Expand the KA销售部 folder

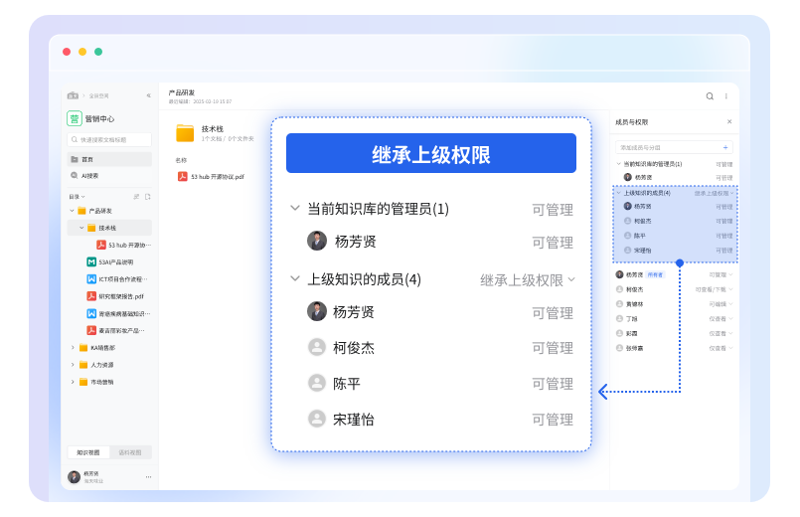pyautogui.click(x=73, y=348)
